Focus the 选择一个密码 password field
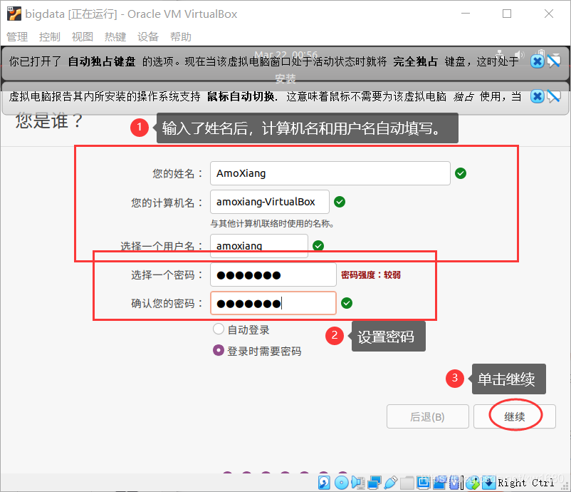The image size is (571, 492). (x=273, y=275)
